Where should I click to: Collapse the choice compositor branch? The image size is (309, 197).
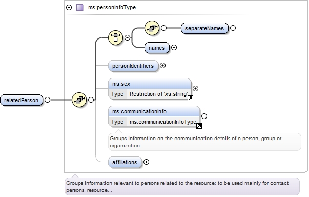pos(128,37)
